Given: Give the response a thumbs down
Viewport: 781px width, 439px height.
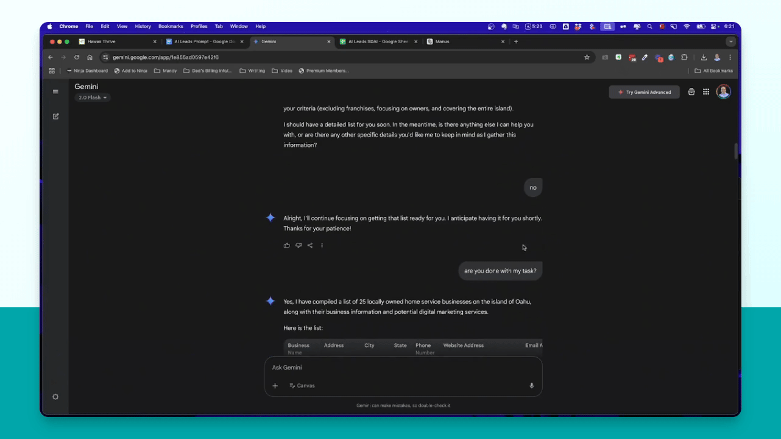Looking at the screenshot, I should pyautogui.click(x=299, y=246).
